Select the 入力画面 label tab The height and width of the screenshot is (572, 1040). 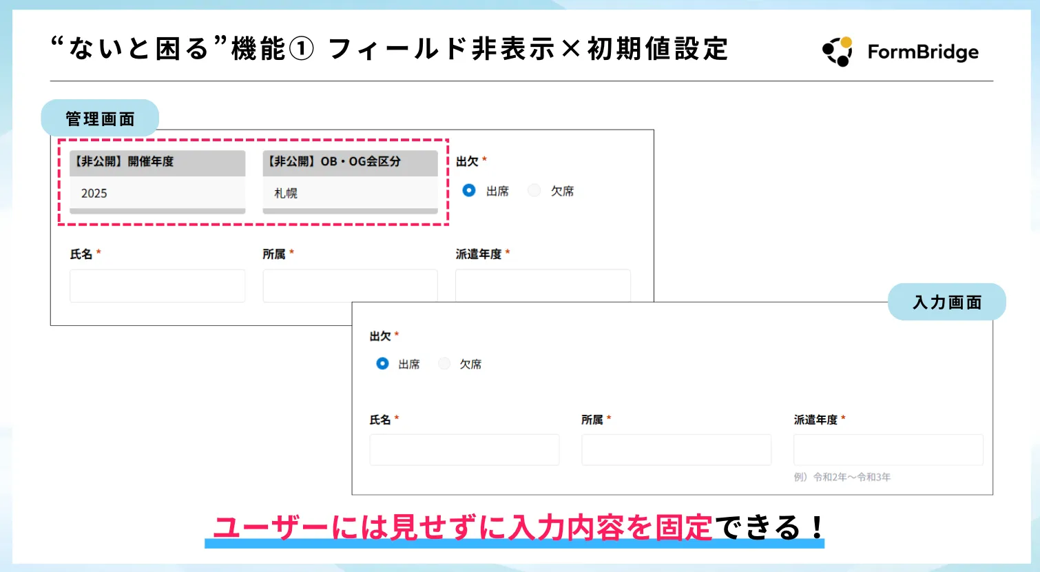click(x=946, y=303)
